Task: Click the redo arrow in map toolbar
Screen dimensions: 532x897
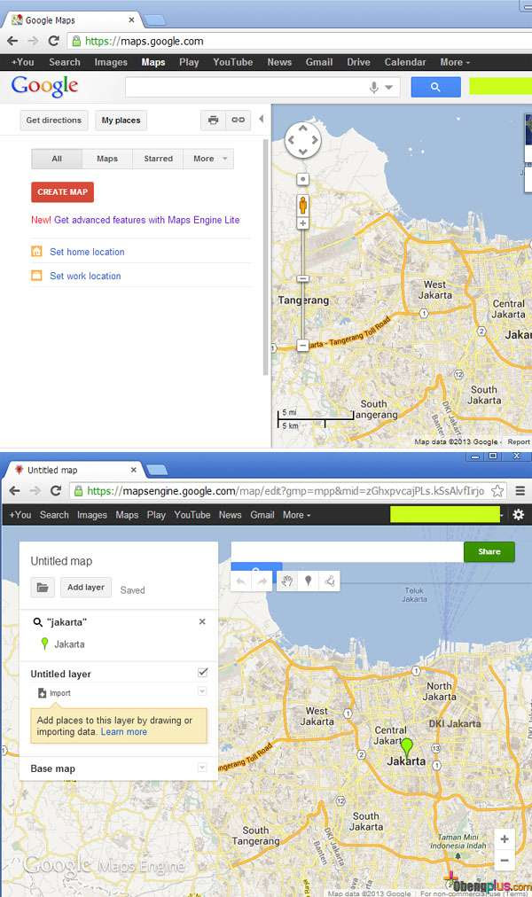Action: 262,581
